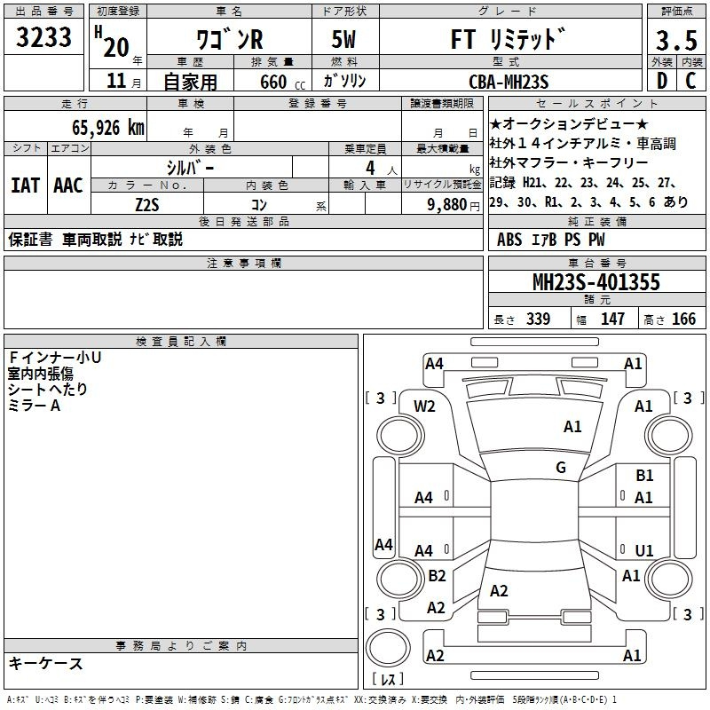The image size is (710, 710).
Task: Click the W2 repair mark on car diagram
Action: click(424, 406)
